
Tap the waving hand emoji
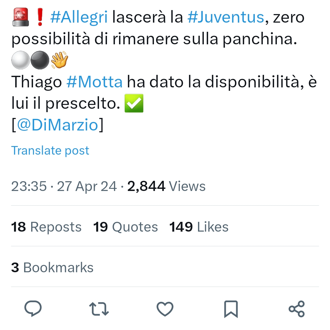[x=60, y=60]
